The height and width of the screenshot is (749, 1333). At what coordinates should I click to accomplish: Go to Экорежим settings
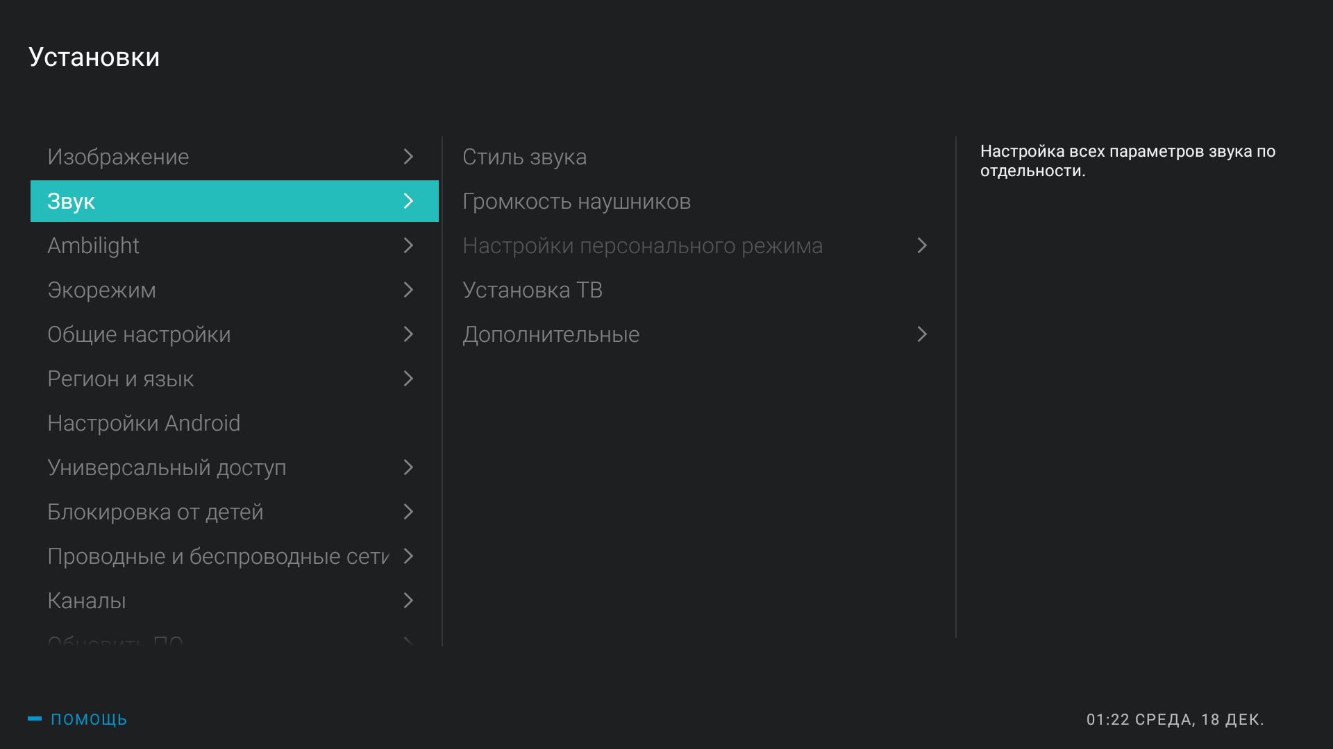(x=235, y=290)
